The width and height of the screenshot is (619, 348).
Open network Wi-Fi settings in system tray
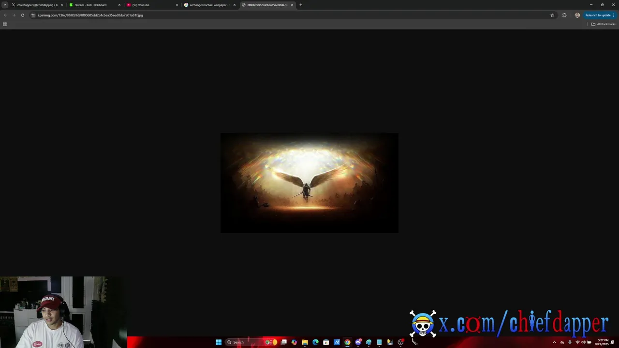(577, 342)
